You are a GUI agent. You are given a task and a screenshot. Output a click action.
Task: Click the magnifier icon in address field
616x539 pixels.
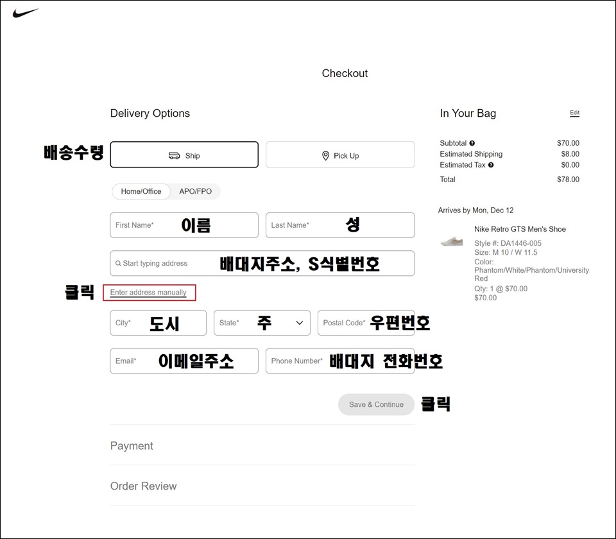coord(118,263)
